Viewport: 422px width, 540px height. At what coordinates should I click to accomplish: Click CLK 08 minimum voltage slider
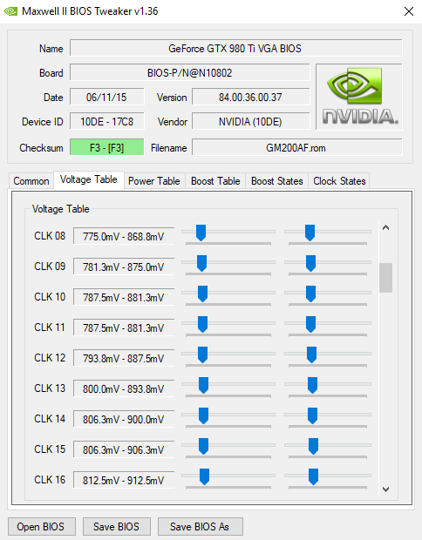click(228, 235)
